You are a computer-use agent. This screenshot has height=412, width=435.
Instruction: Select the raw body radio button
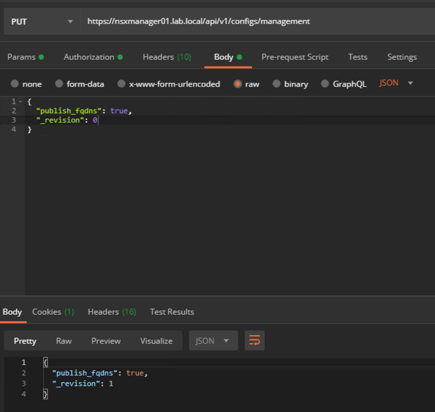click(x=238, y=84)
